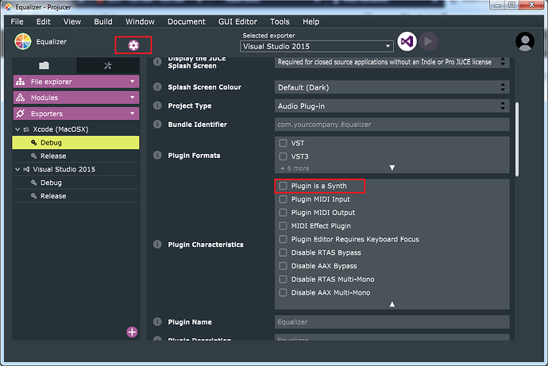The height and width of the screenshot is (366, 548).
Task: Collapse Plugin Characteristics list with up arrow
Action: pos(392,304)
